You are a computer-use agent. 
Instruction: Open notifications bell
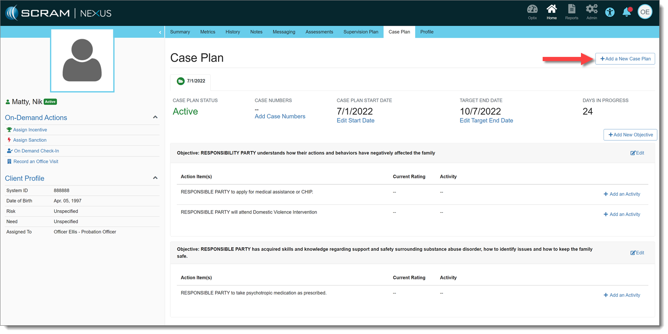[x=626, y=12]
